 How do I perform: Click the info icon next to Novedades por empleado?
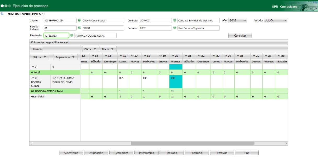point(2,14)
